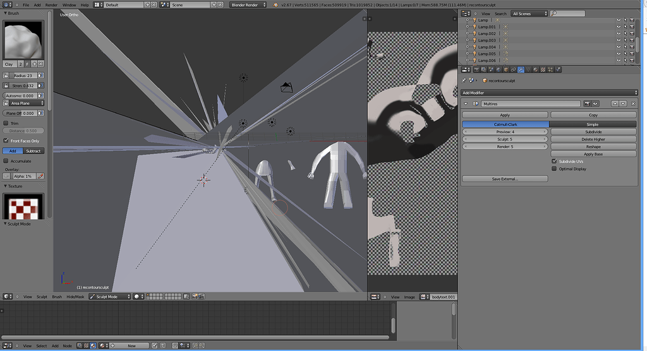Open the viewport shading mode dropdown
647x351 pixels.
pyautogui.click(x=138, y=297)
